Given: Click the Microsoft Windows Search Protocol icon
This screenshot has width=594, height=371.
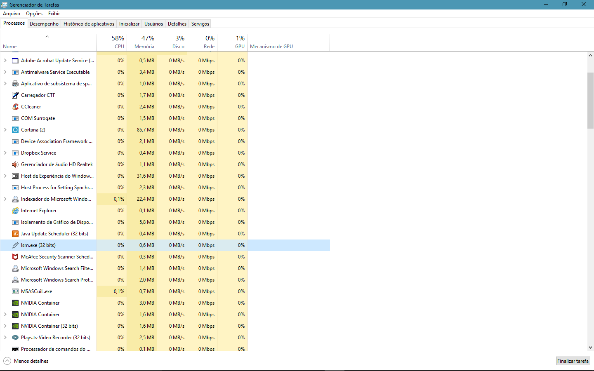Looking at the screenshot, I should [x=15, y=280].
